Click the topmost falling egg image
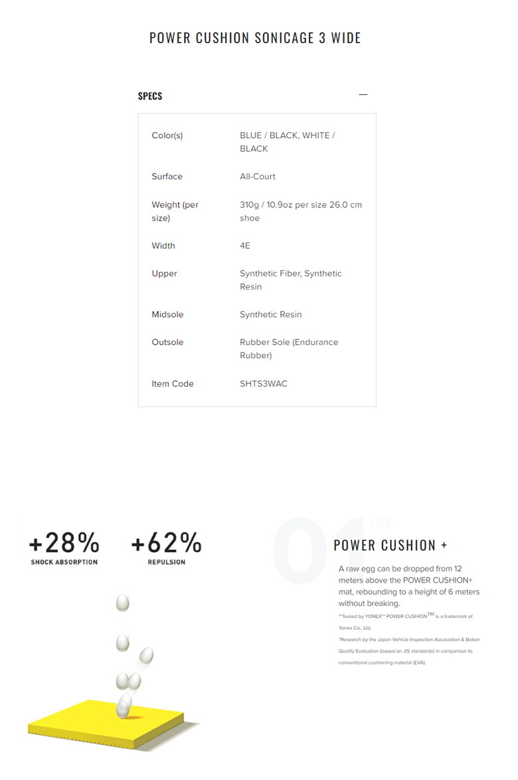The height and width of the screenshot is (780, 518). [122, 603]
